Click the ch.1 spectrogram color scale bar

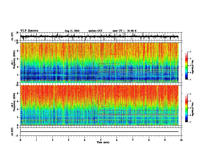pos(186,66)
